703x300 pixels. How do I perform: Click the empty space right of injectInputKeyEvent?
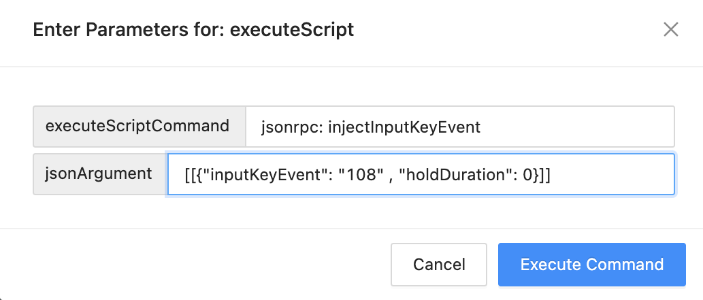(578, 127)
